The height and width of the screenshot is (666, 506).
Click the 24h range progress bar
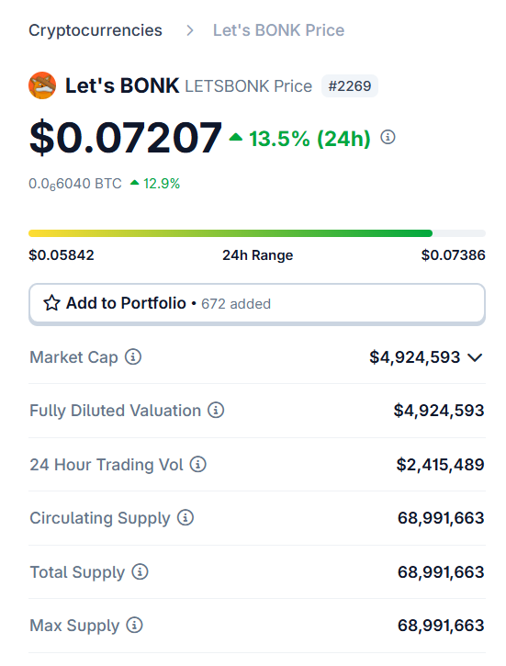click(257, 233)
